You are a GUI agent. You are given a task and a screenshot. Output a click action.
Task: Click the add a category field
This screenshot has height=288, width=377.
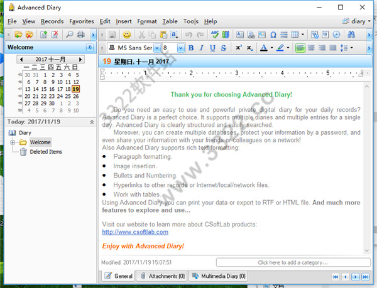pyautogui.click(x=293, y=262)
